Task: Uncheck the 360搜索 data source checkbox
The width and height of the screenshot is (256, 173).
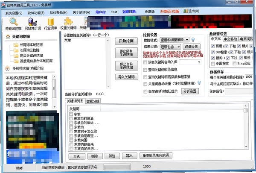Action: (x=212, y=52)
